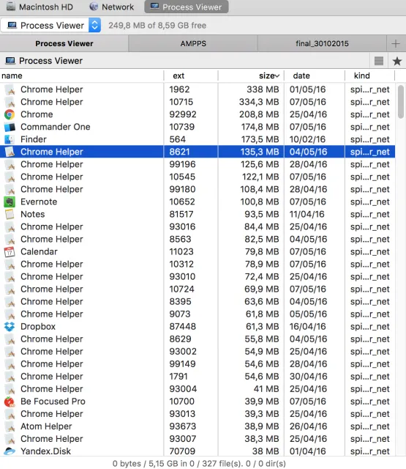This screenshot has height=469, width=406.
Task: Click the 10/02/16 date cell
Action: click(x=308, y=139)
